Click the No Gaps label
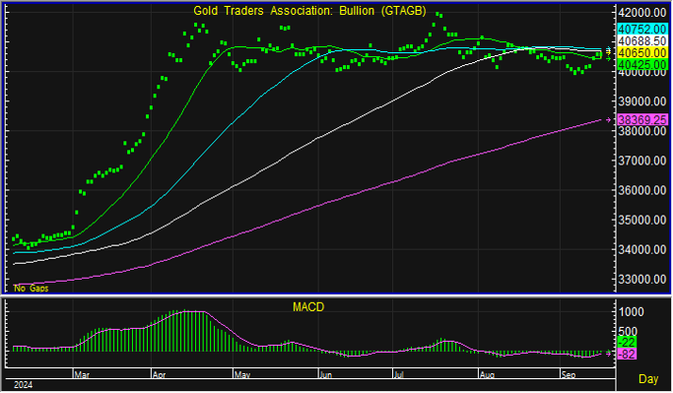Image resolution: width=673 pixels, height=393 pixels. click(x=31, y=289)
